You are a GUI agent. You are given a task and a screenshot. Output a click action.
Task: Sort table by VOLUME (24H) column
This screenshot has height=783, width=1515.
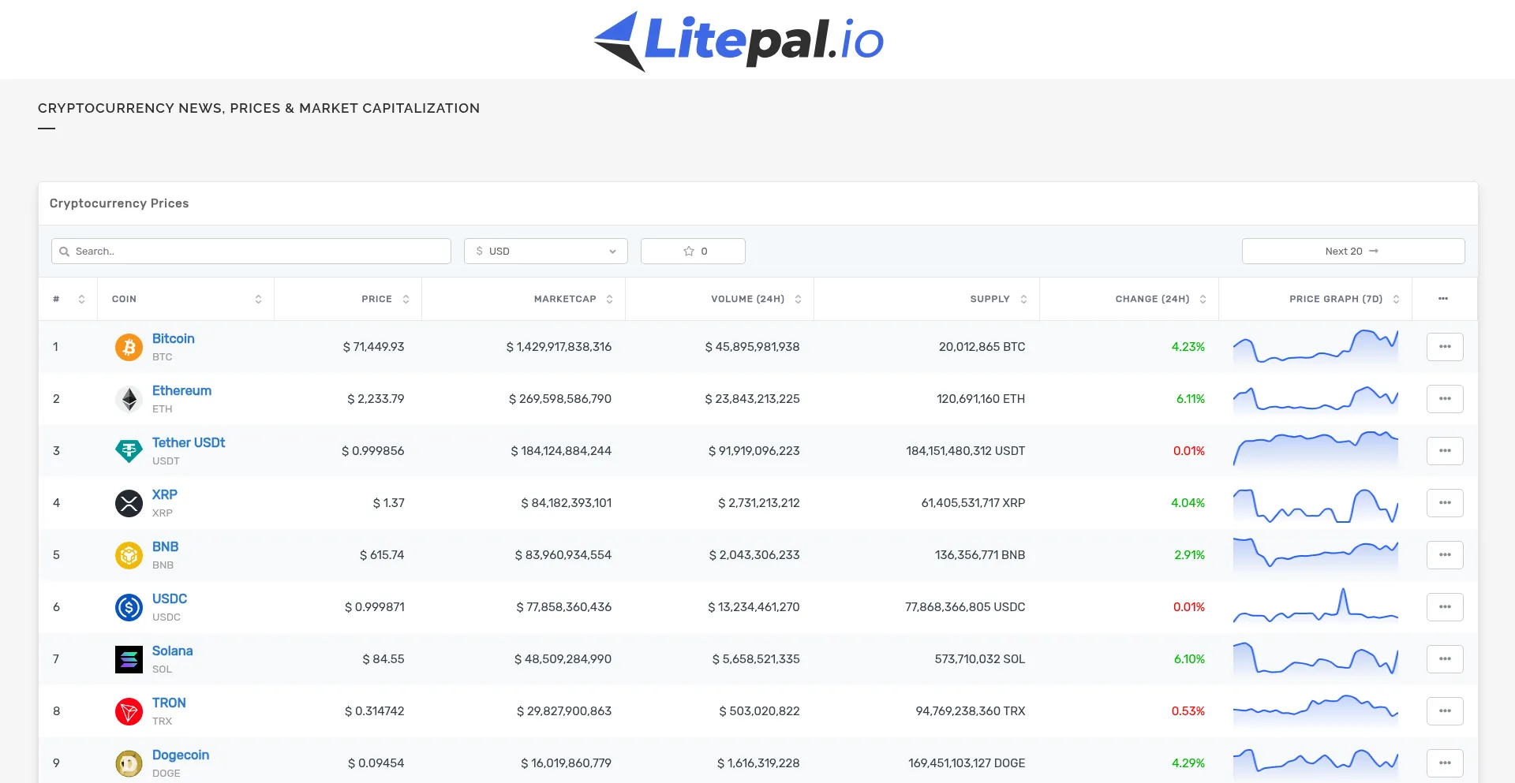click(x=720, y=299)
